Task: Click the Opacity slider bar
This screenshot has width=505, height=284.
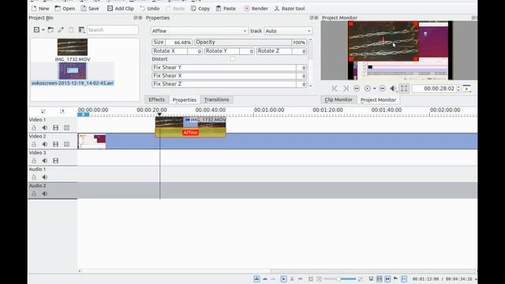Action: (x=250, y=42)
